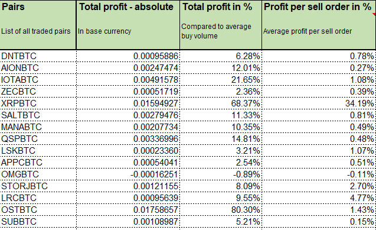This screenshot has width=376, height=230.
Task: Select the 80.30% total profit cell
Action: 221,209
